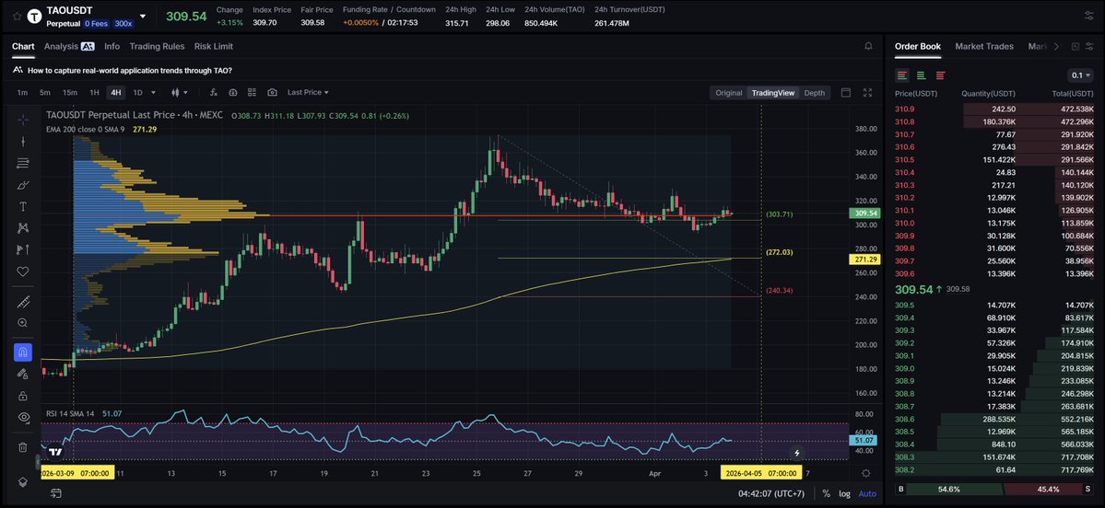Click the chart layout window icon
The height and width of the screenshot is (508, 1105).
[846, 93]
